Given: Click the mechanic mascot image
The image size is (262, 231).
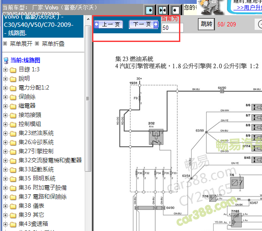Looking at the screenshot, I should 211,7.
